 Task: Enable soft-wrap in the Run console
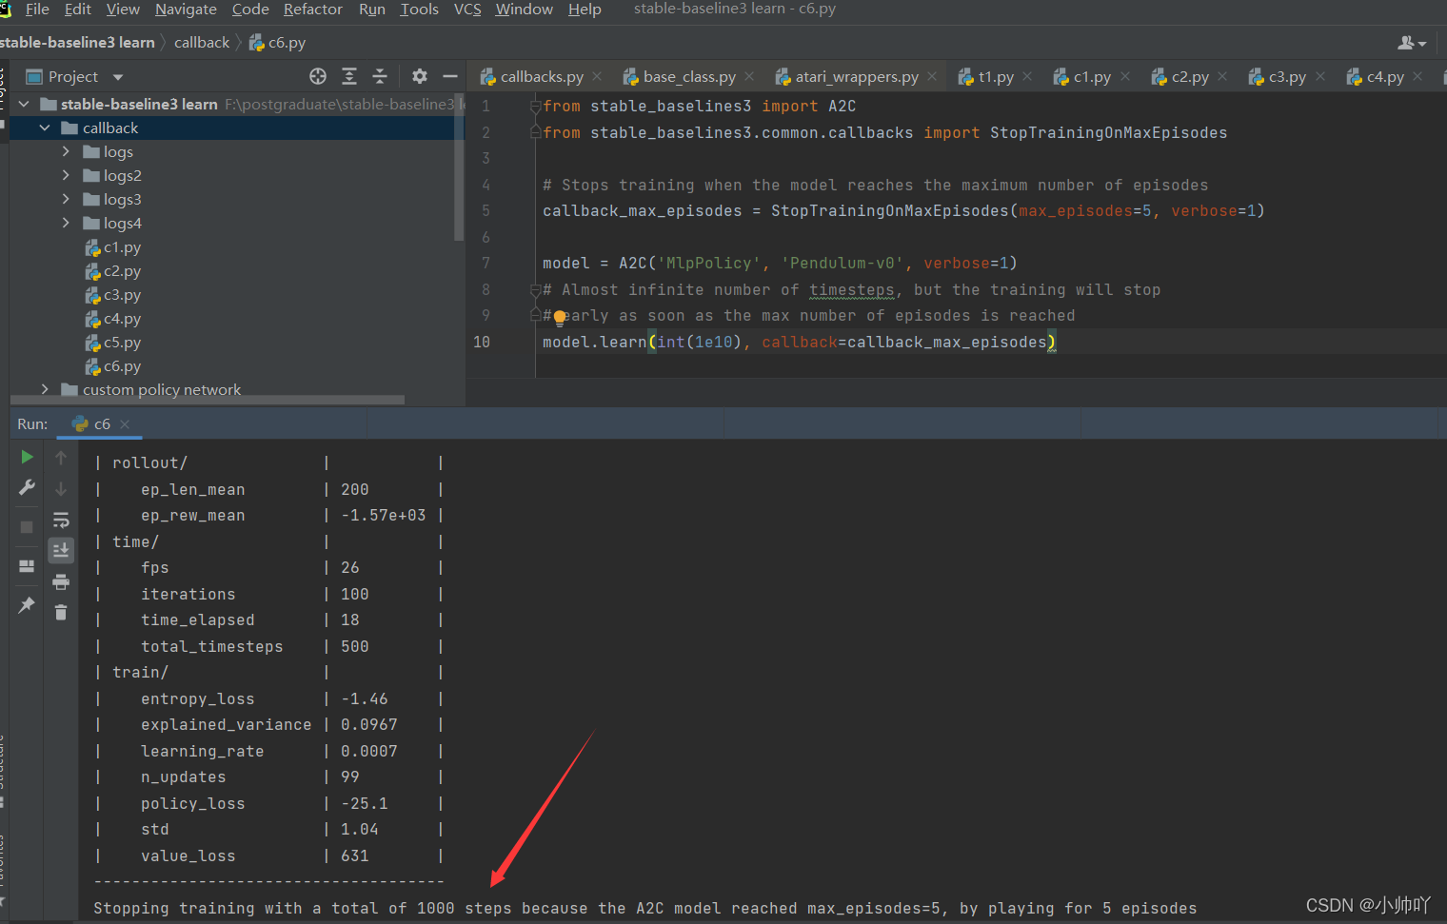61,520
